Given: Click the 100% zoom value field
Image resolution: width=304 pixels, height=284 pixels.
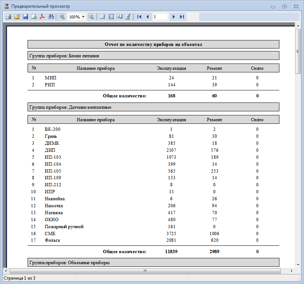Looking at the screenshot, I should (75, 17).
